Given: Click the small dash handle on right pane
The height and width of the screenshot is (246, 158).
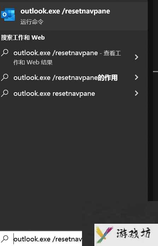Looking at the screenshot, I should 156,72.
